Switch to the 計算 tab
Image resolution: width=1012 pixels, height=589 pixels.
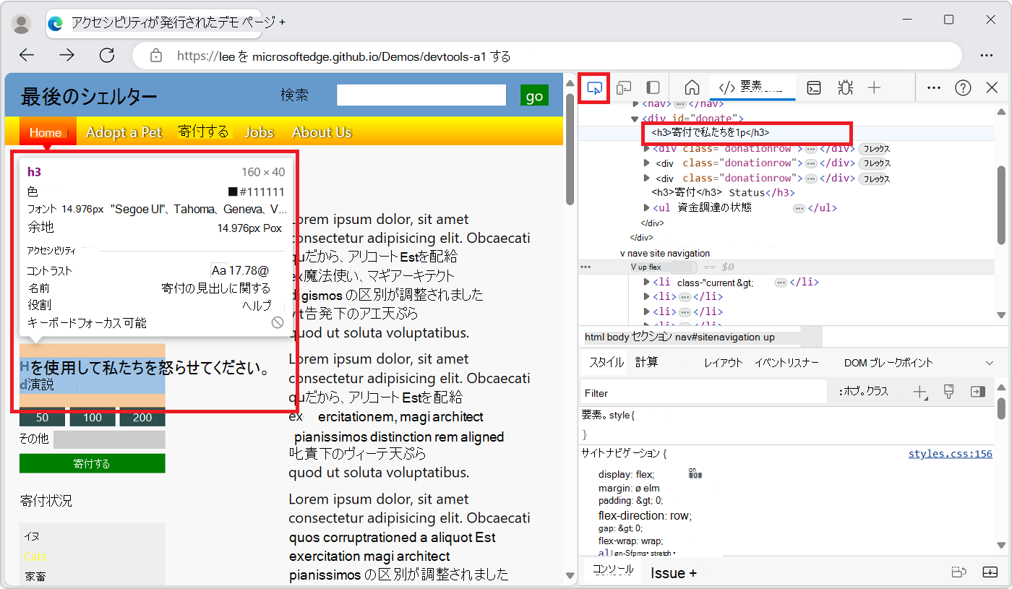click(x=646, y=361)
